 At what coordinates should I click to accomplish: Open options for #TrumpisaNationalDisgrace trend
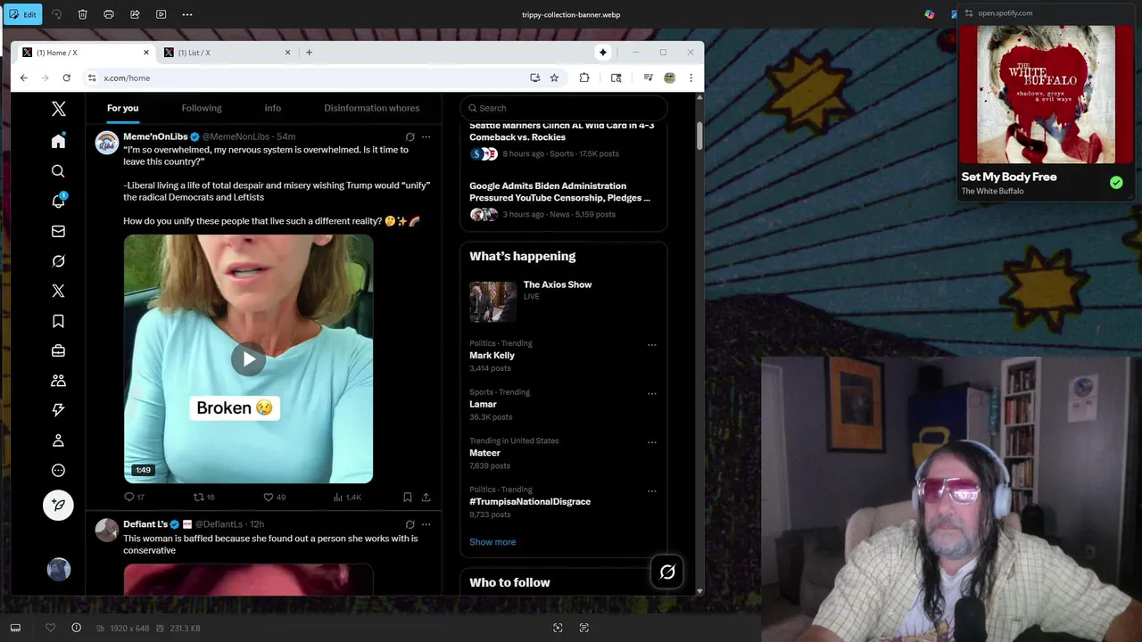coord(651,491)
